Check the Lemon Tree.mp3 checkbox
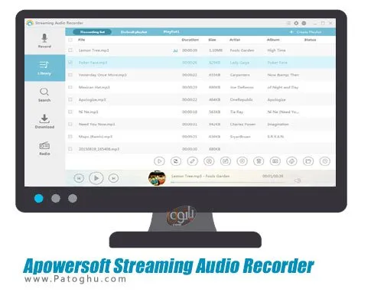The width and height of the screenshot is (371, 292). click(70, 50)
